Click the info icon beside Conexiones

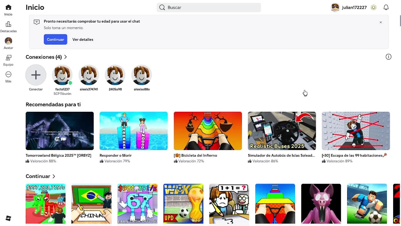[388, 57]
